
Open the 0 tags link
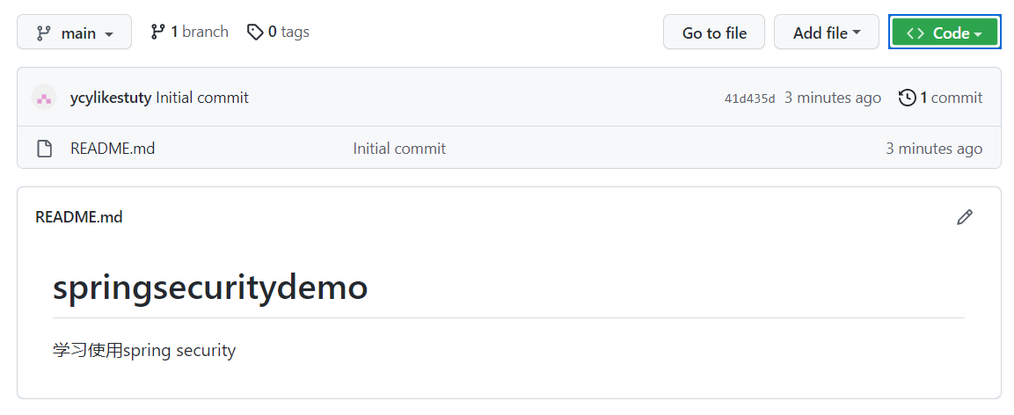pyautogui.click(x=279, y=32)
